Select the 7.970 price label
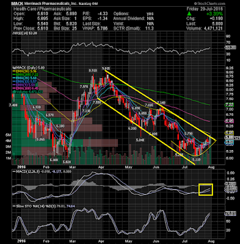This screenshot has width=240, height=244. [x=84, y=87]
